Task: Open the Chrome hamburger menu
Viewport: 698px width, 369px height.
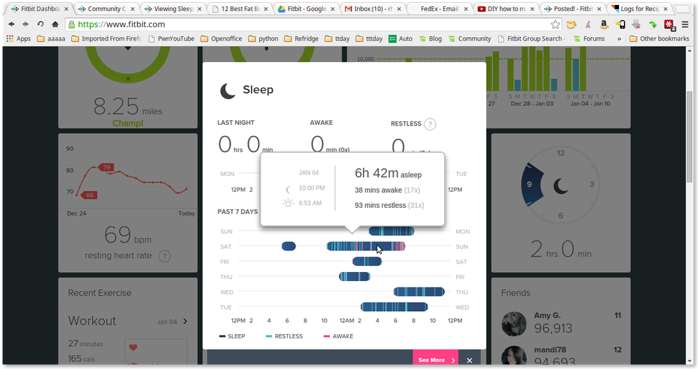Action: (x=685, y=24)
